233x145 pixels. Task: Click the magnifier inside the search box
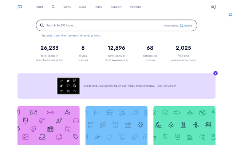(x=42, y=25)
